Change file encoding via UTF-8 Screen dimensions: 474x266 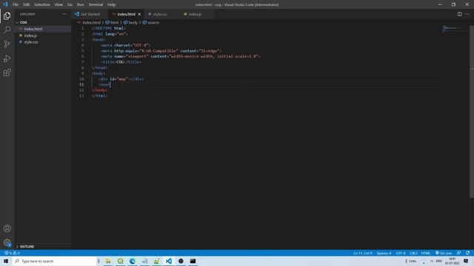(401, 253)
